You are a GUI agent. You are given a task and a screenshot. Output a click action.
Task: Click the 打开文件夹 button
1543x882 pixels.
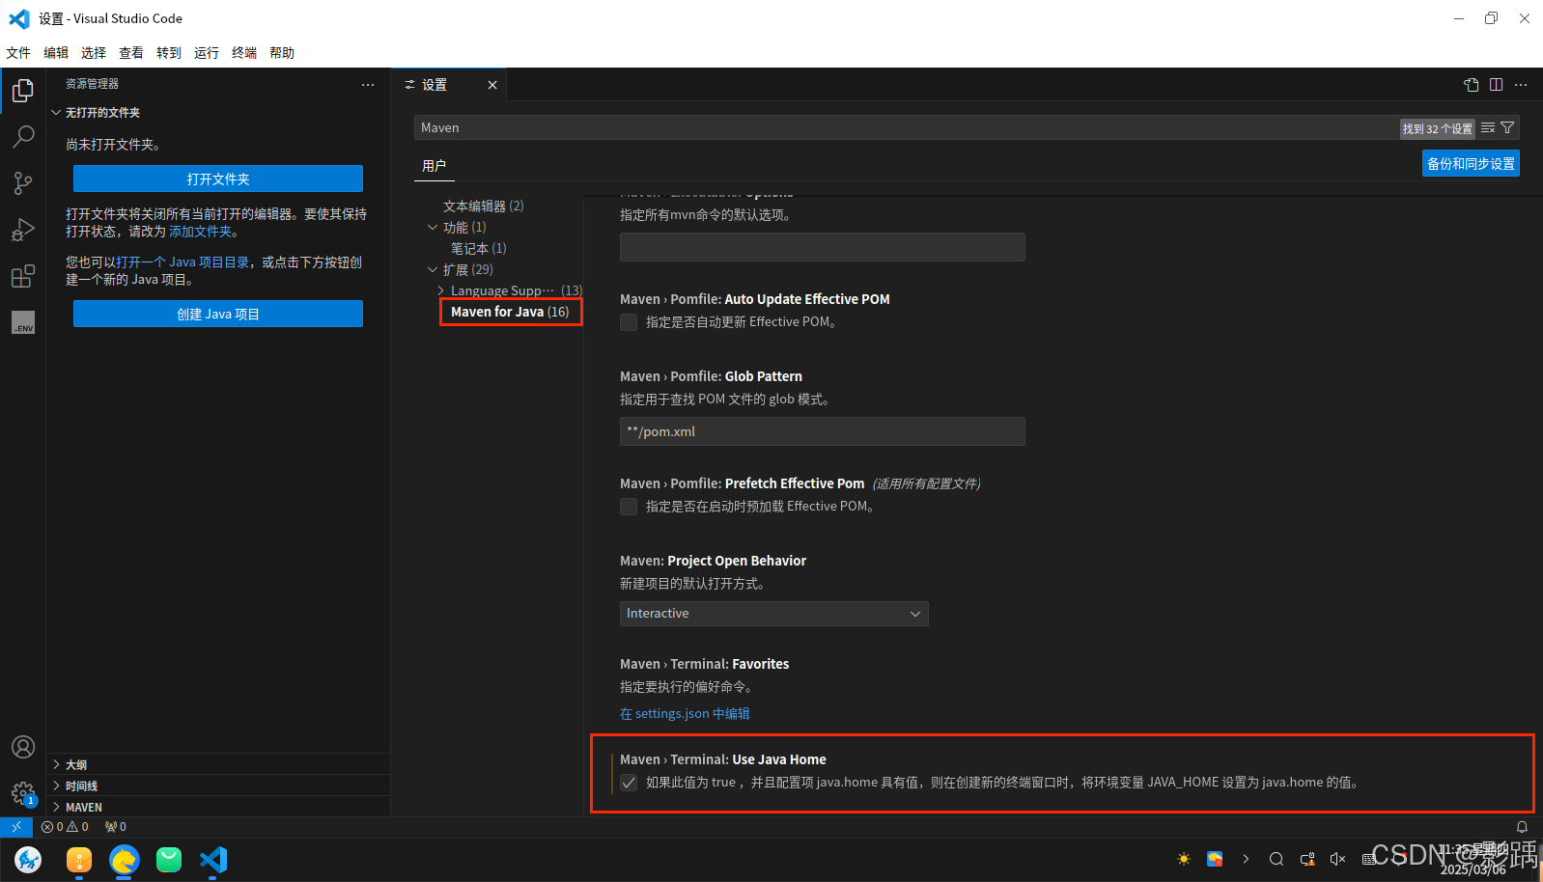218,179
